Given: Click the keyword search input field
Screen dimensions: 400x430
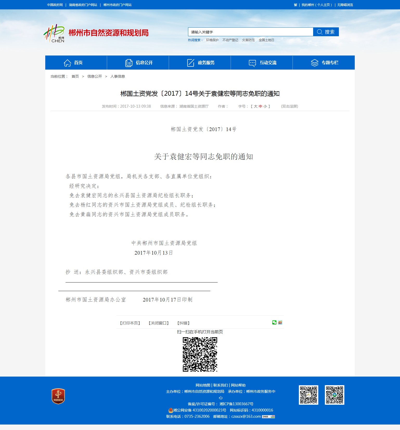Looking at the screenshot, I should click(x=250, y=32).
